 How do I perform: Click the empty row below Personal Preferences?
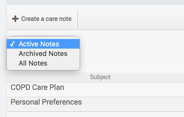[x=85, y=114]
